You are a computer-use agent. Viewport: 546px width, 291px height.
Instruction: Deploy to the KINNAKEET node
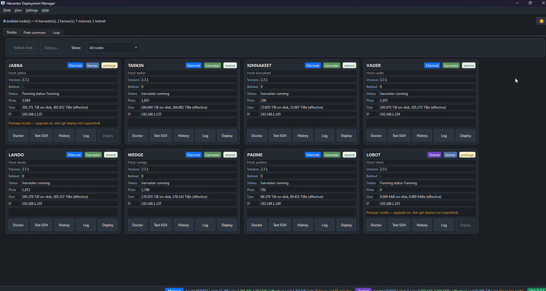pyautogui.click(x=346, y=135)
